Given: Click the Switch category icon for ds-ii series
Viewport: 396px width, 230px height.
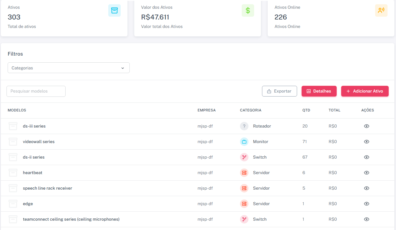Looking at the screenshot, I should point(244,157).
